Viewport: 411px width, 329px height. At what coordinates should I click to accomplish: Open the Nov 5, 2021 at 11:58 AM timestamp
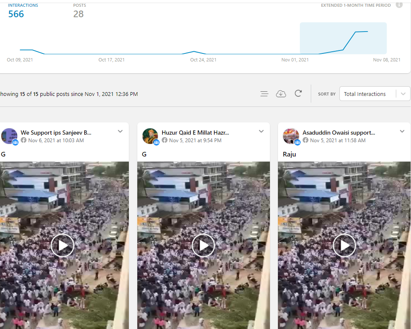pos(338,141)
